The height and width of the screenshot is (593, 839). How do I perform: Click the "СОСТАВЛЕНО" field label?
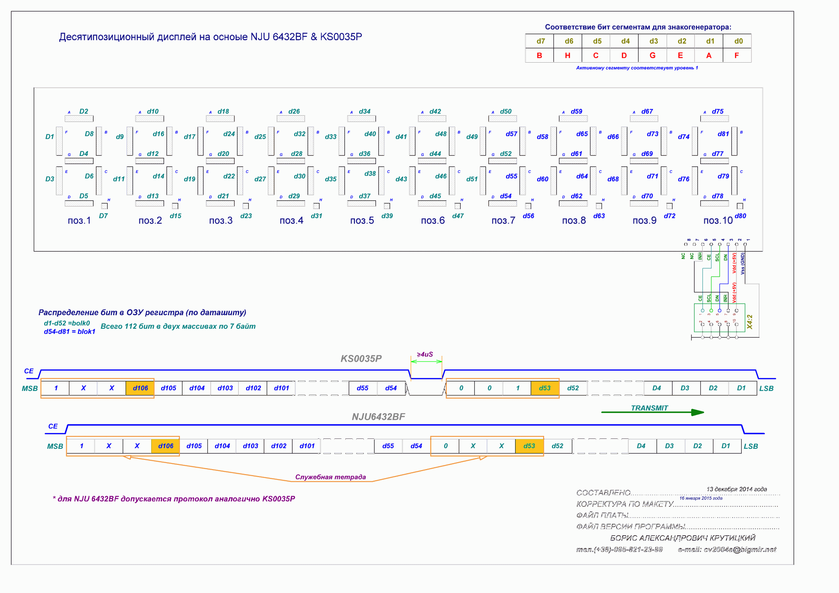pos(604,493)
